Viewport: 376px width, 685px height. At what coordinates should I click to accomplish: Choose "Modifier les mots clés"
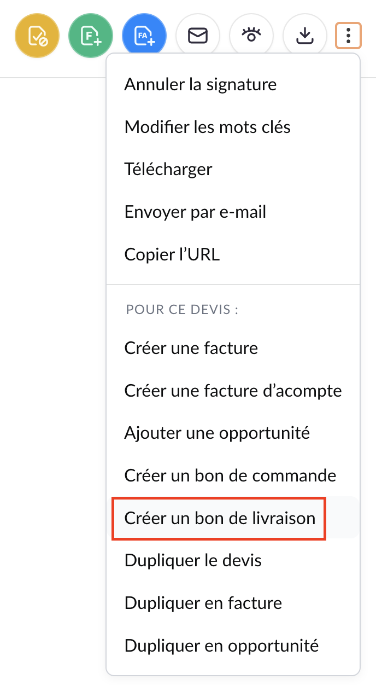point(208,127)
